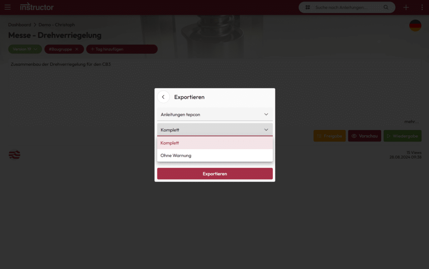This screenshot has width=429, height=269.
Task: Click the magnifier search icon
Action: pos(386,7)
